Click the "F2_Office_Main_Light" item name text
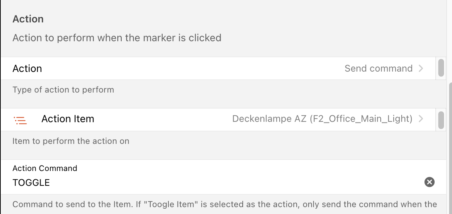Screen dimensions: 452x214 [x=361, y=119]
